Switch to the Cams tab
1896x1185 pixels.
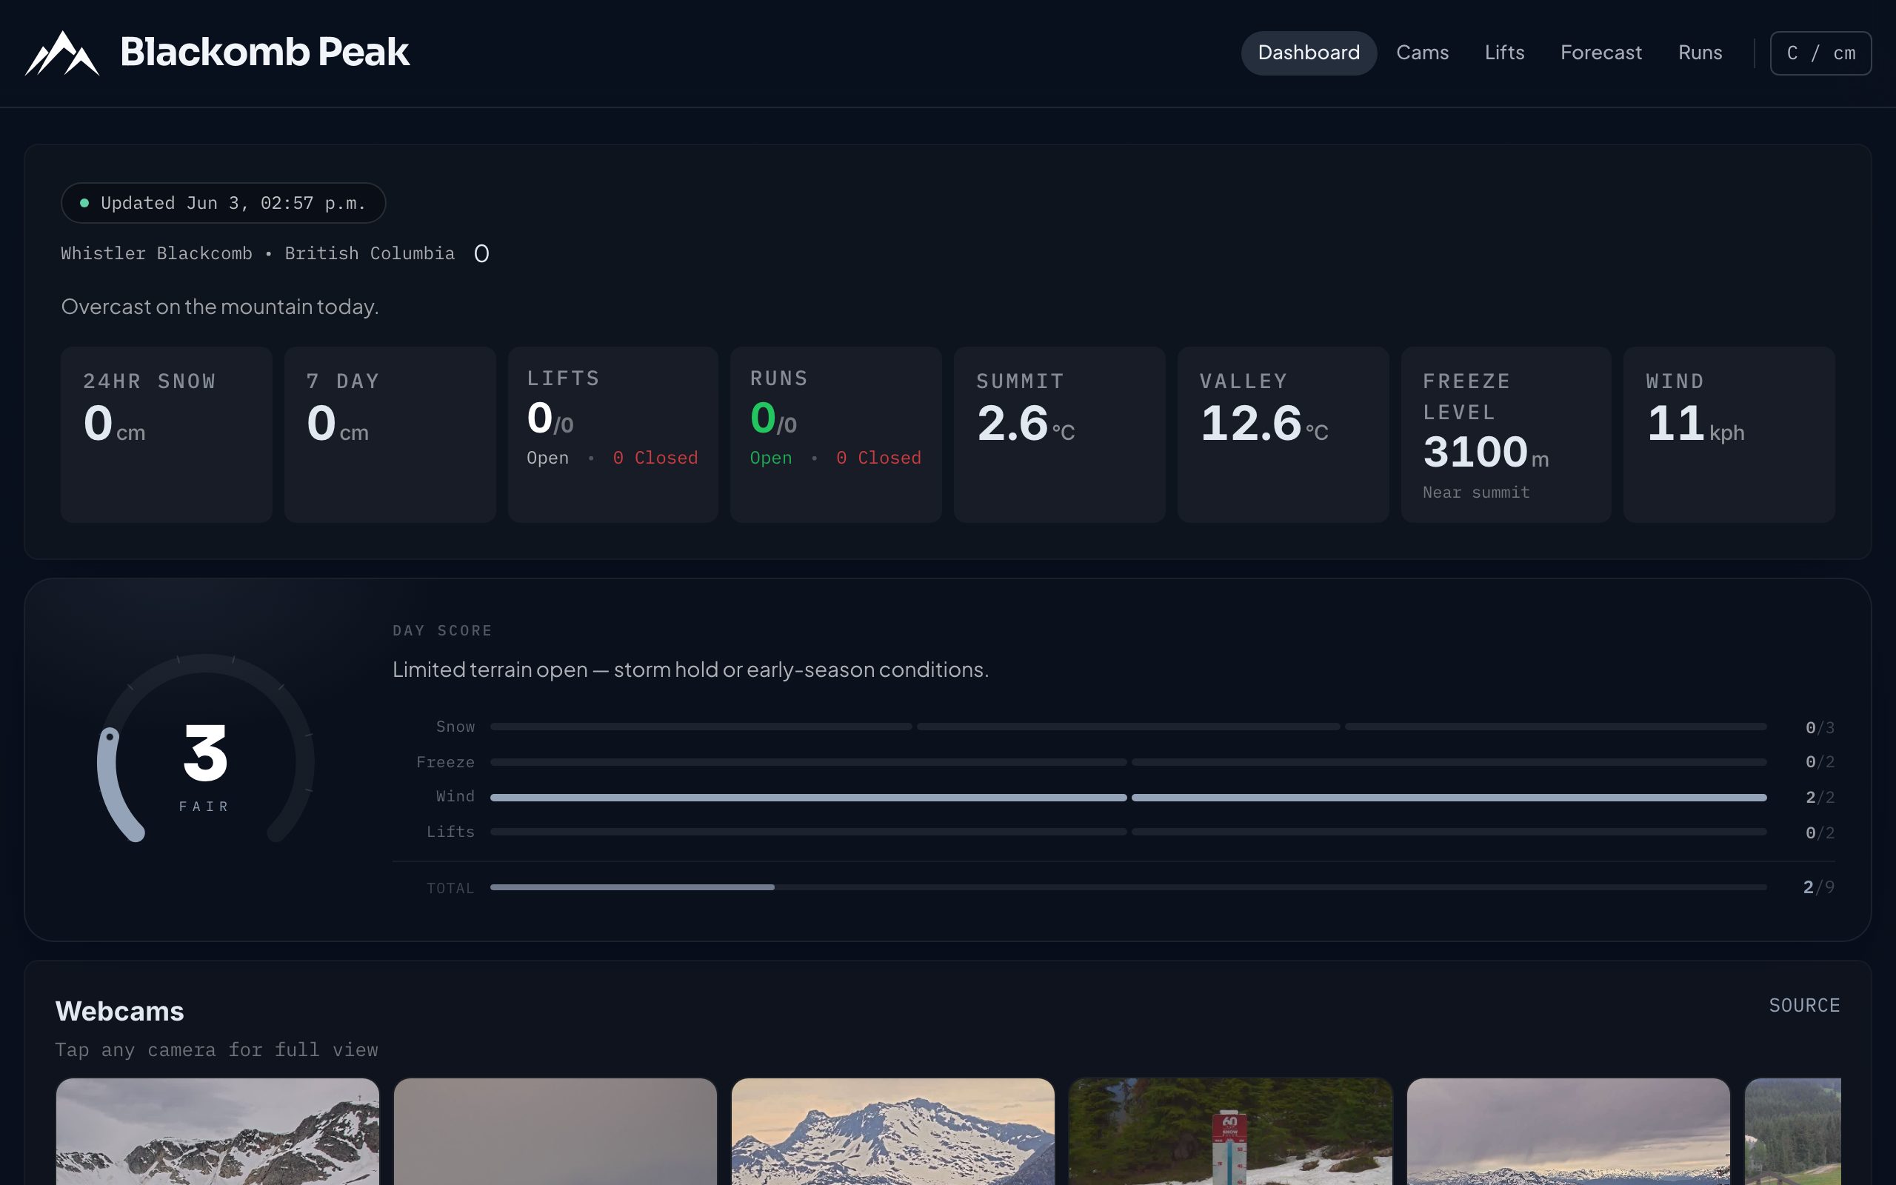coord(1422,53)
